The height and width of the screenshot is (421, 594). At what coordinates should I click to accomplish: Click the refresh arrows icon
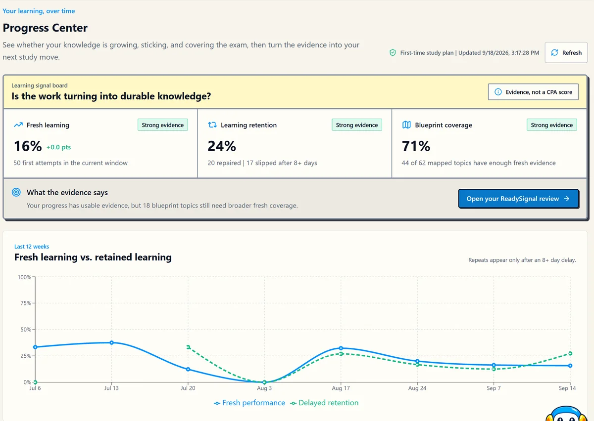pyautogui.click(x=554, y=52)
